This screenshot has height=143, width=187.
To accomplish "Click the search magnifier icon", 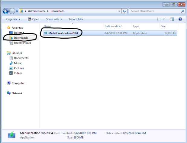I will click(182, 11).
